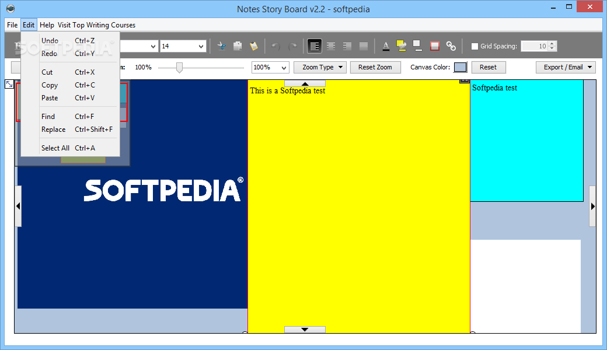Click the expand canvas arrow icon
Screen dimensions: 607x350
(9, 84)
